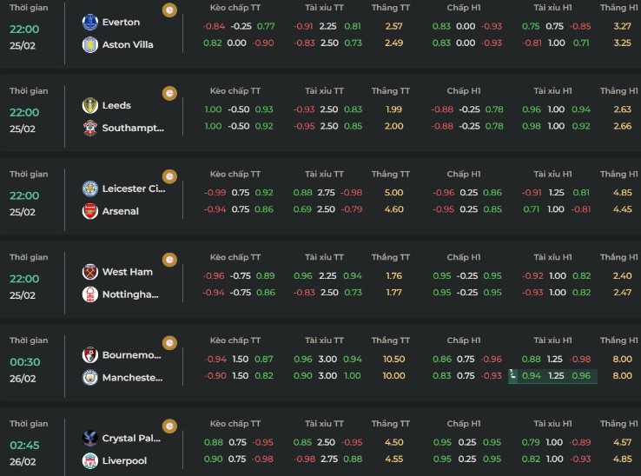Click the West Ham team crest

[x=90, y=272]
